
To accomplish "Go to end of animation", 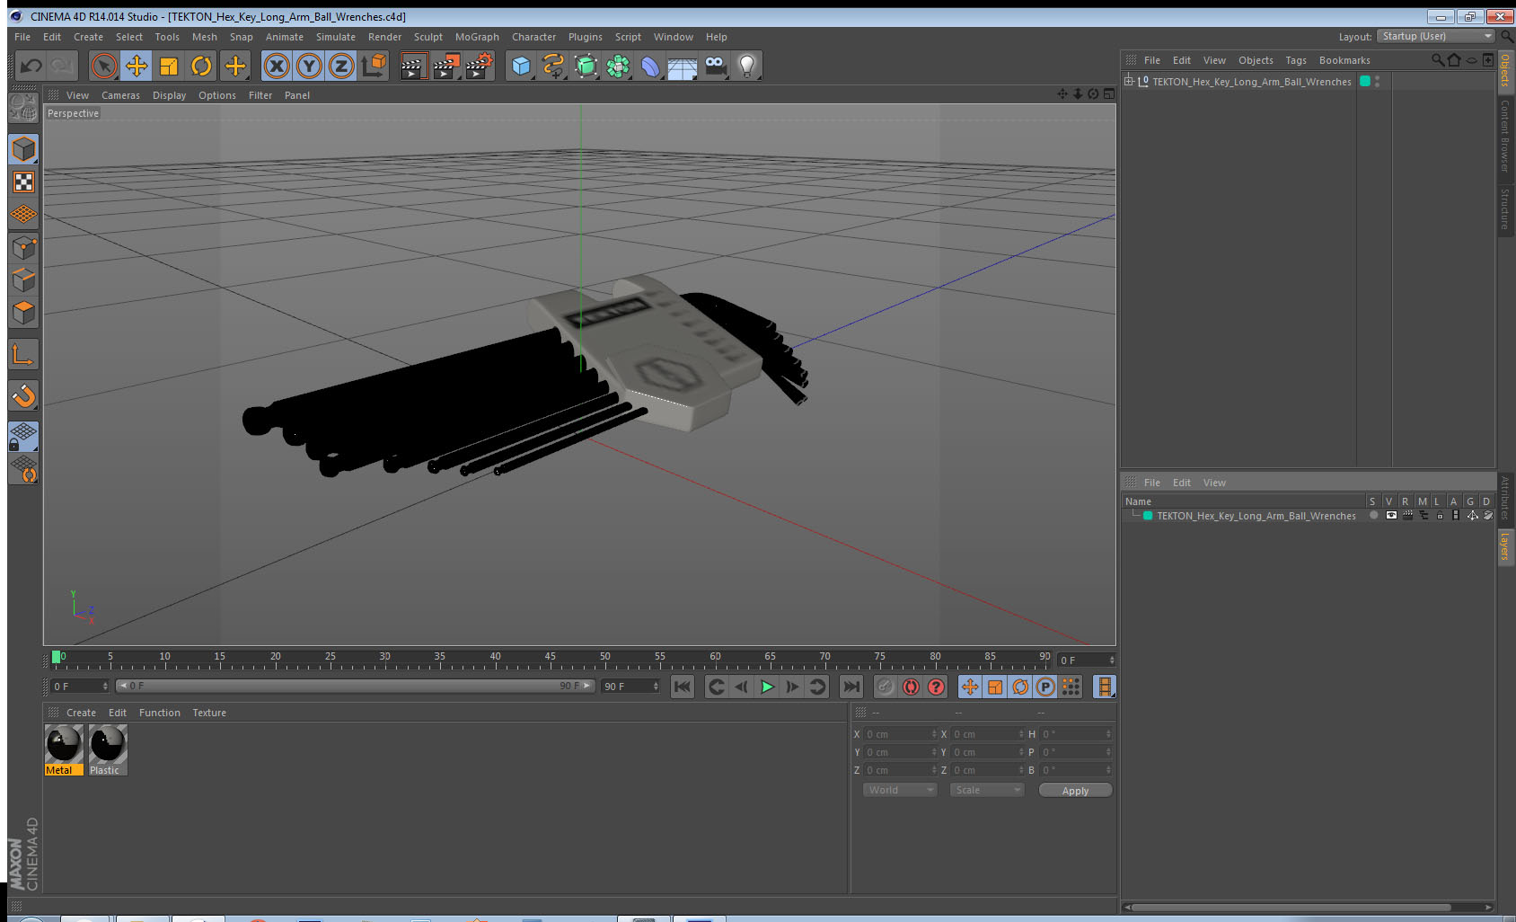I will pyautogui.click(x=851, y=687).
